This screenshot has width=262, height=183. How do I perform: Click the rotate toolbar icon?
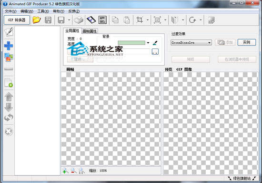tap(192, 20)
